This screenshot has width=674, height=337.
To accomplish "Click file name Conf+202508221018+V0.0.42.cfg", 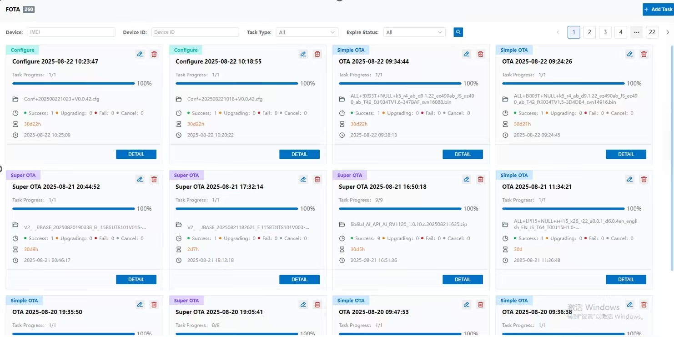I will tap(225, 99).
